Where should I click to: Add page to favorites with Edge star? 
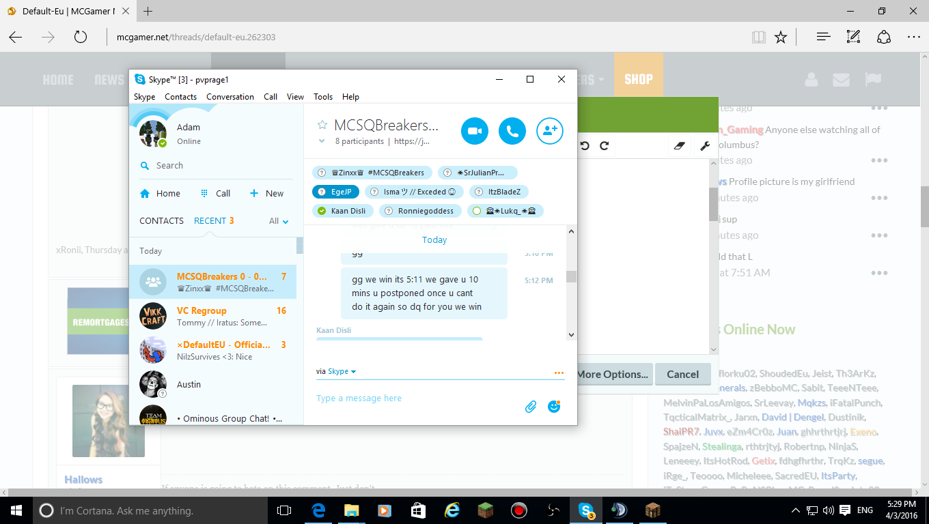(x=781, y=37)
